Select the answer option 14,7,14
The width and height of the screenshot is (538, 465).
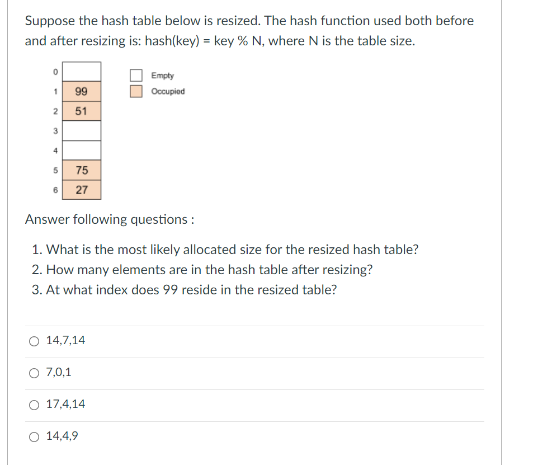pyautogui.click(x=34, y=340)
